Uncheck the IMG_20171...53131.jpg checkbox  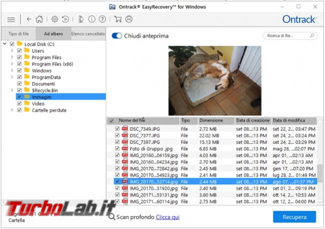(x=117, y=194)
